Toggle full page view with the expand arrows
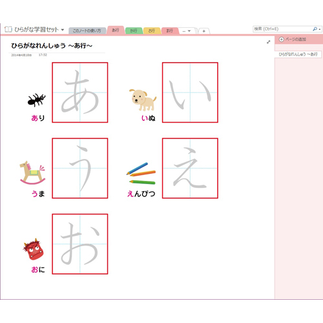The height and width of the screenshot is (323, 323). click(268, 42)
